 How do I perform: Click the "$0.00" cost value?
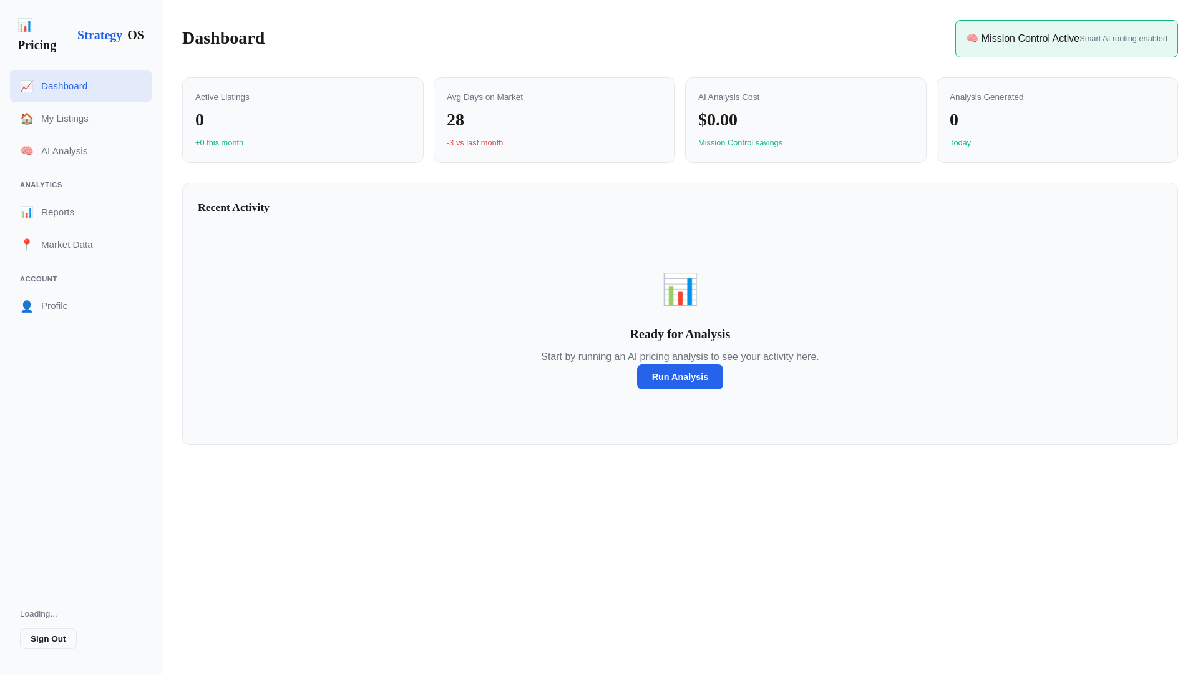pos(718,120)
